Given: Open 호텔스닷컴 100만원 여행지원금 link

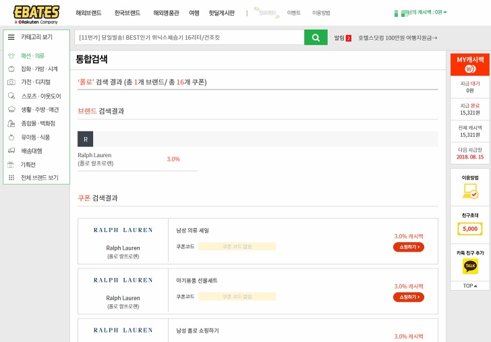Looking at the screenshot, I should [398, 38].
